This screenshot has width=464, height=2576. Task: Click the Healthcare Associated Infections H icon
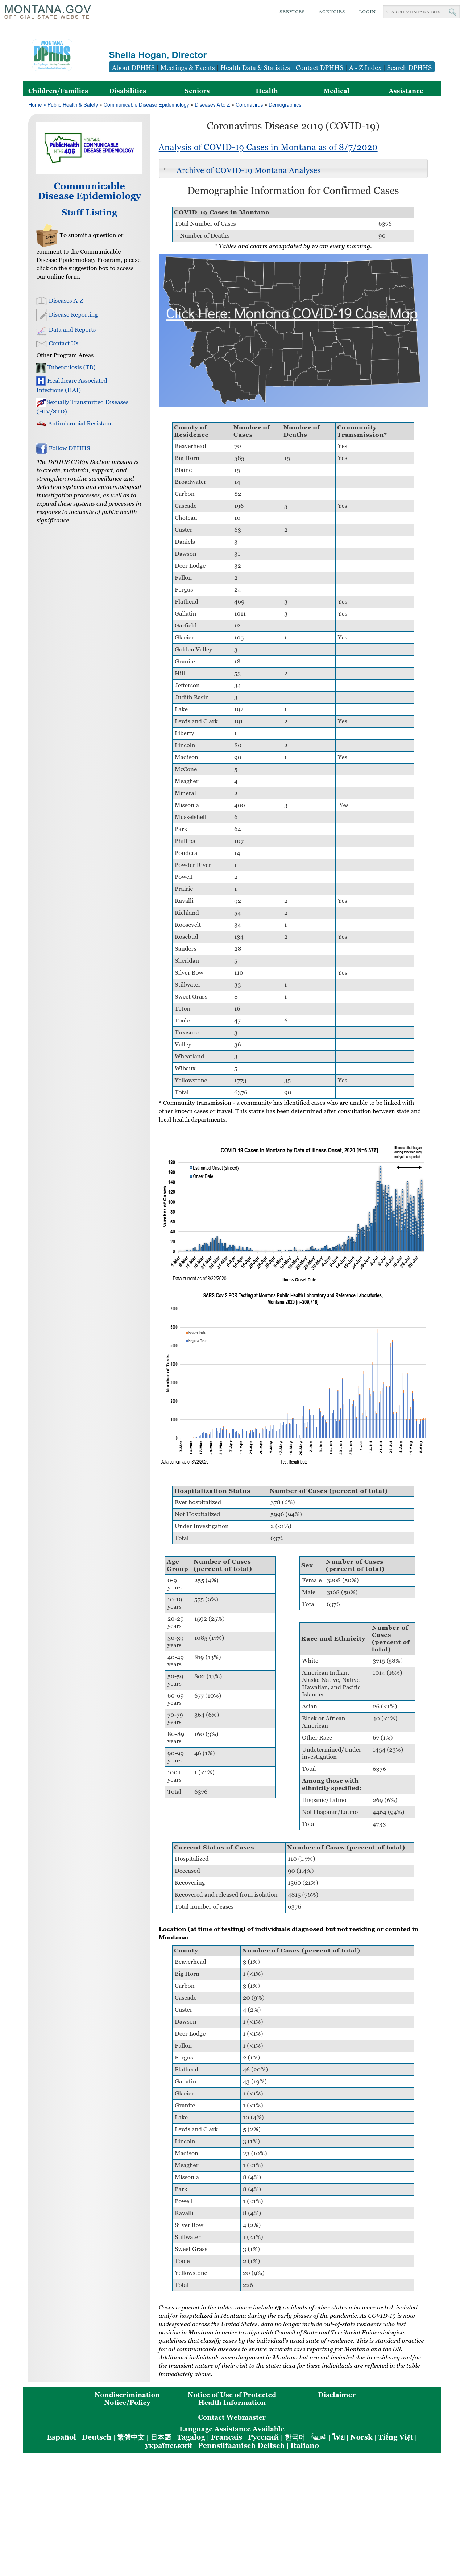(x=41, y=381)
